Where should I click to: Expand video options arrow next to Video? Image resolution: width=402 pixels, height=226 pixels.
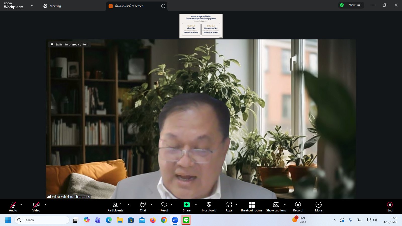tap(46, 205)
